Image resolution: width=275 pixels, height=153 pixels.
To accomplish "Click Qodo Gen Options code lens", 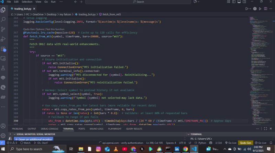I will 34,29.
